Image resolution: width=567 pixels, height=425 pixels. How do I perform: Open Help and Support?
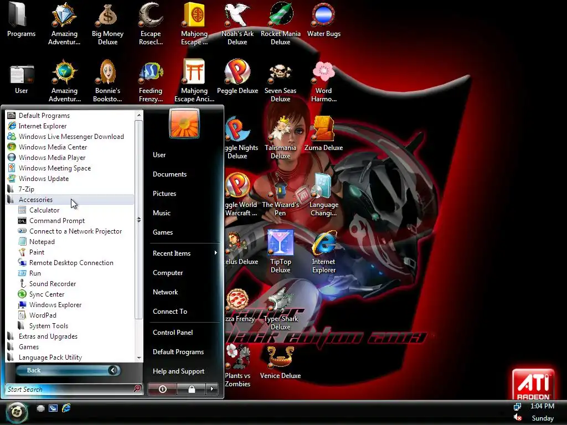tap(178, 371)
